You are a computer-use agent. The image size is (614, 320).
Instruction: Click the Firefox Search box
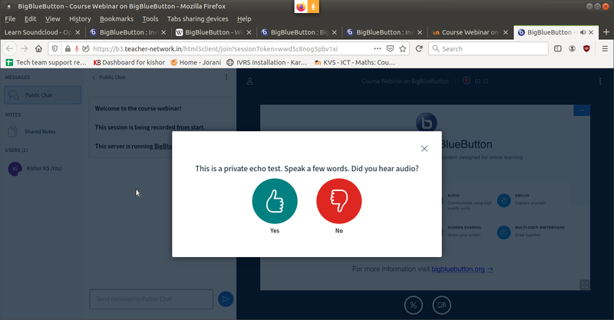coord(488,48)
